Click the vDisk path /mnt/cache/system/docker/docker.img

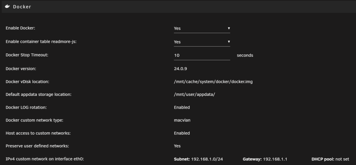tap(213, 82)
